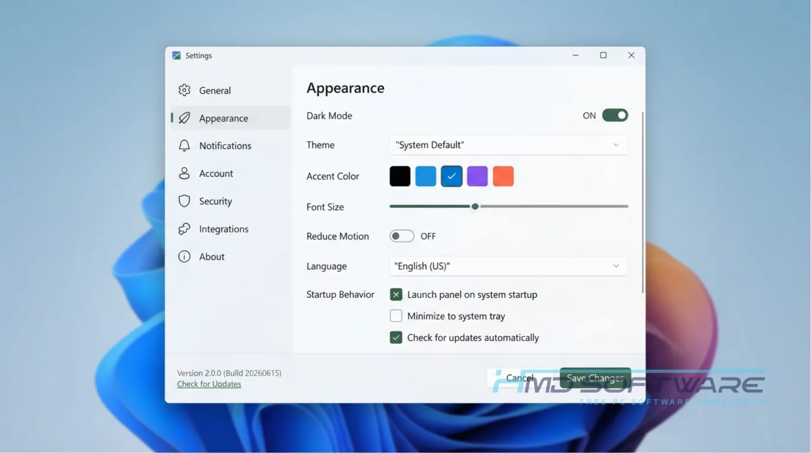Pick the orange accent color
This screenshot has width=811, height=453.
click(503, 176)
